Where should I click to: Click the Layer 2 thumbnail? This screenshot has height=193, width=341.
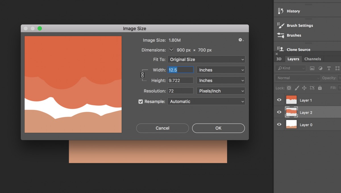pos(291,112)
